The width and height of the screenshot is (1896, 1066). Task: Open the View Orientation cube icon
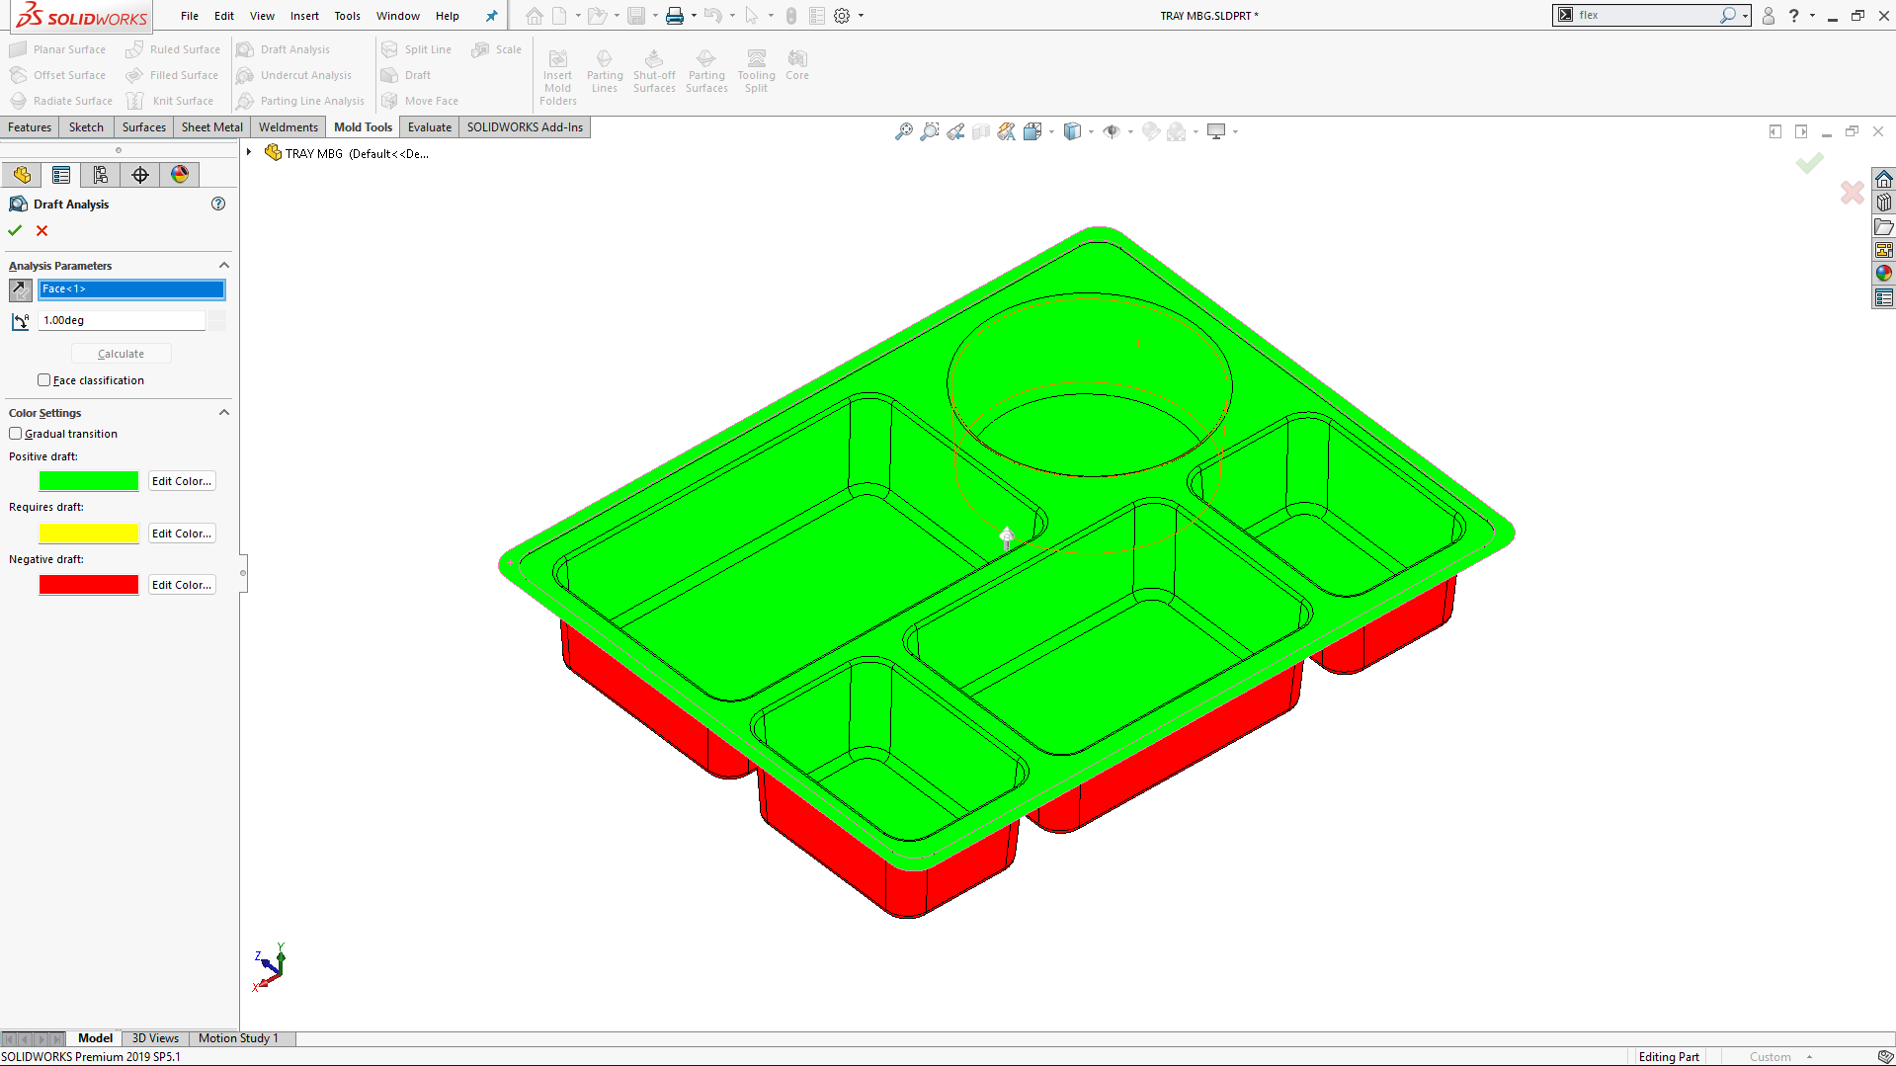(x=1032, y=131)
